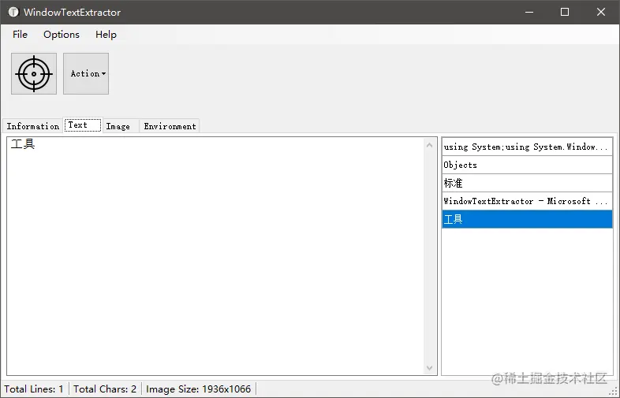620x398 pixels.
Task: Click the Total Lines status entry
Action: pyautogui.click(x=34, y=389)
